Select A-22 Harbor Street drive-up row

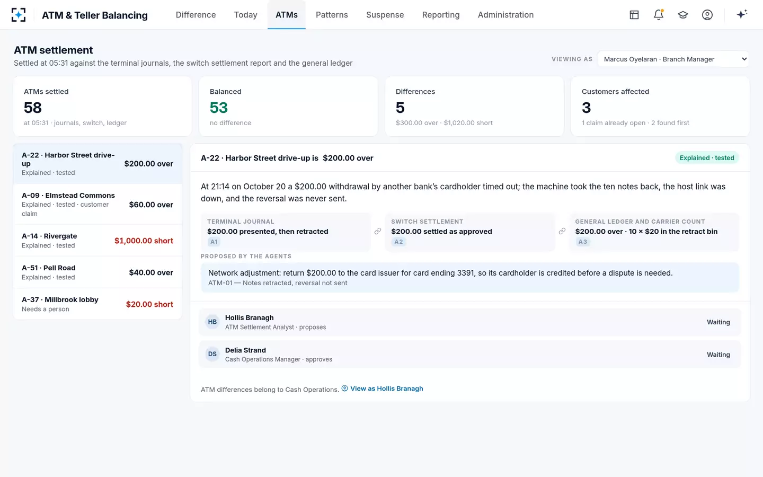(97, 163)
